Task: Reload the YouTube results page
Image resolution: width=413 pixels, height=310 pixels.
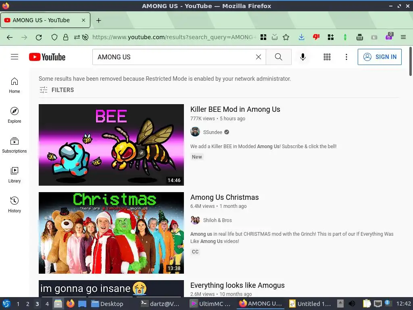Action: coord(39,37)
